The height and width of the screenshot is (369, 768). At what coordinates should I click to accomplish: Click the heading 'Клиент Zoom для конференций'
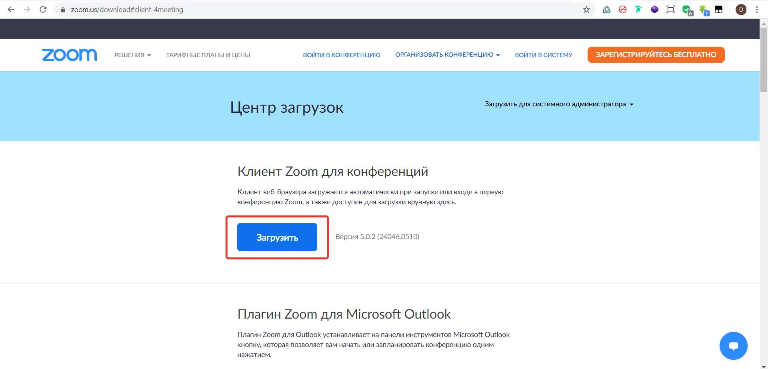[333, 172]
